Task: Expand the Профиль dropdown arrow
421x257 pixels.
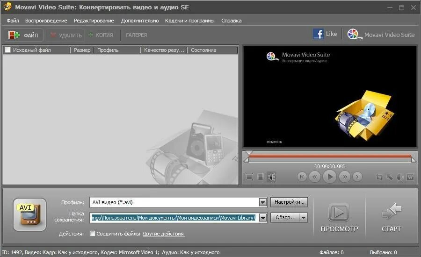Action: click(263, 202)
